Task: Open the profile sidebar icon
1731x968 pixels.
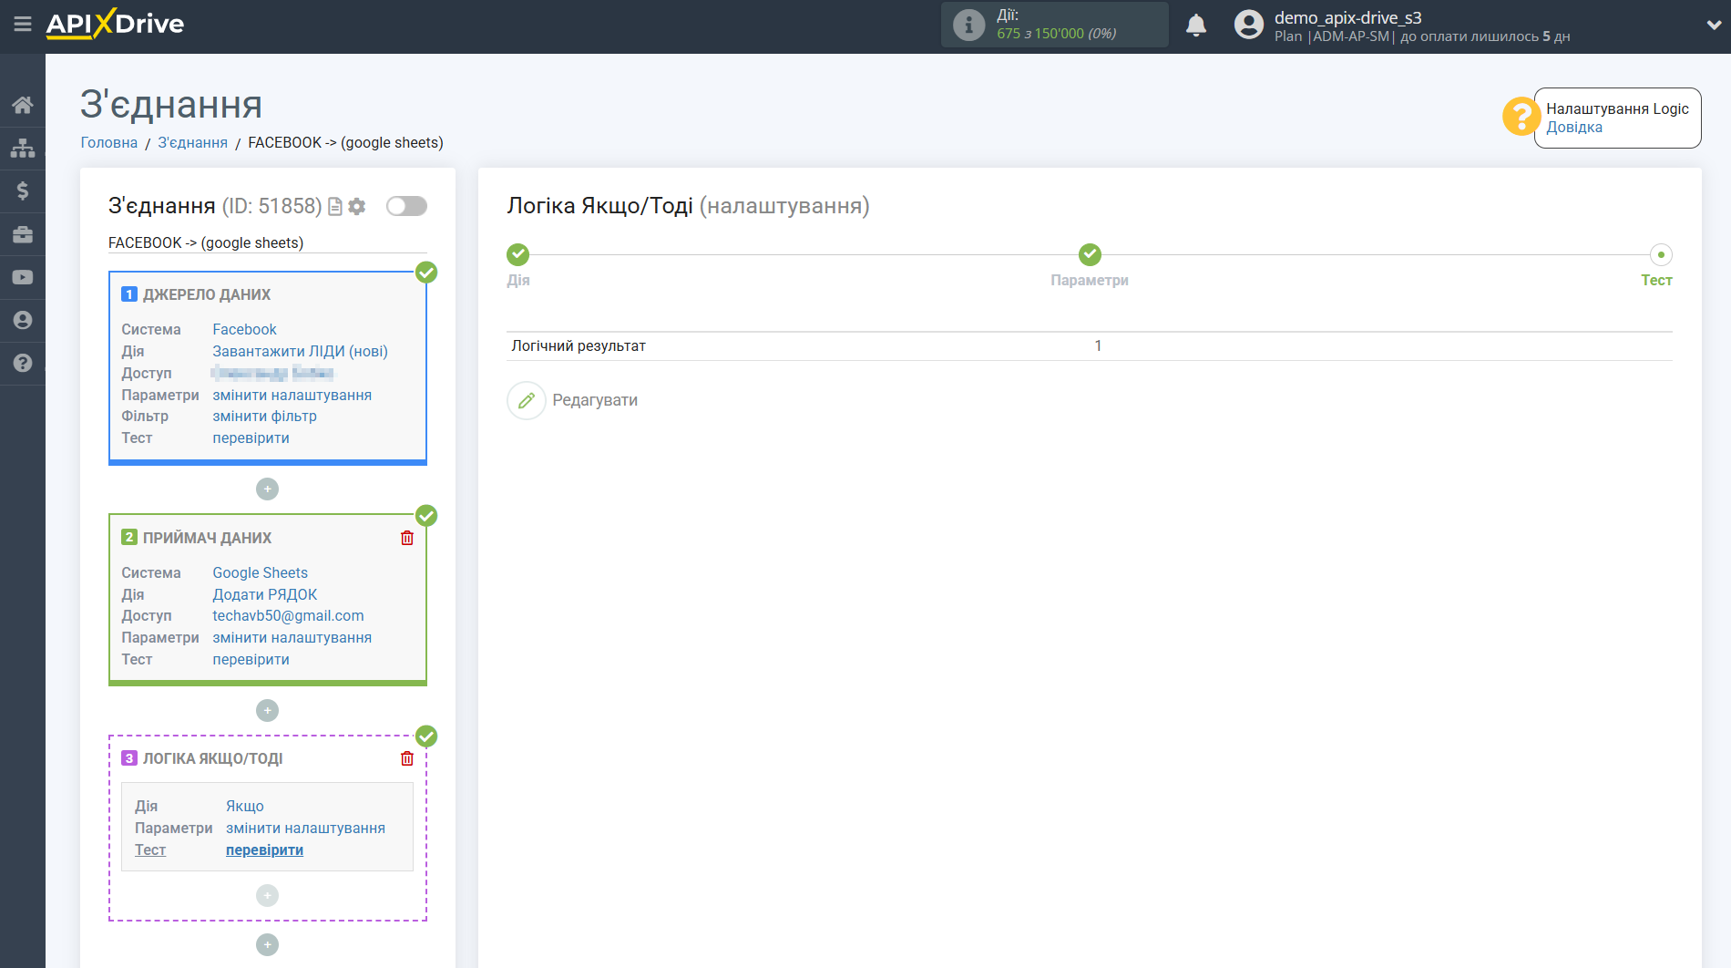Action: [23, 320]
